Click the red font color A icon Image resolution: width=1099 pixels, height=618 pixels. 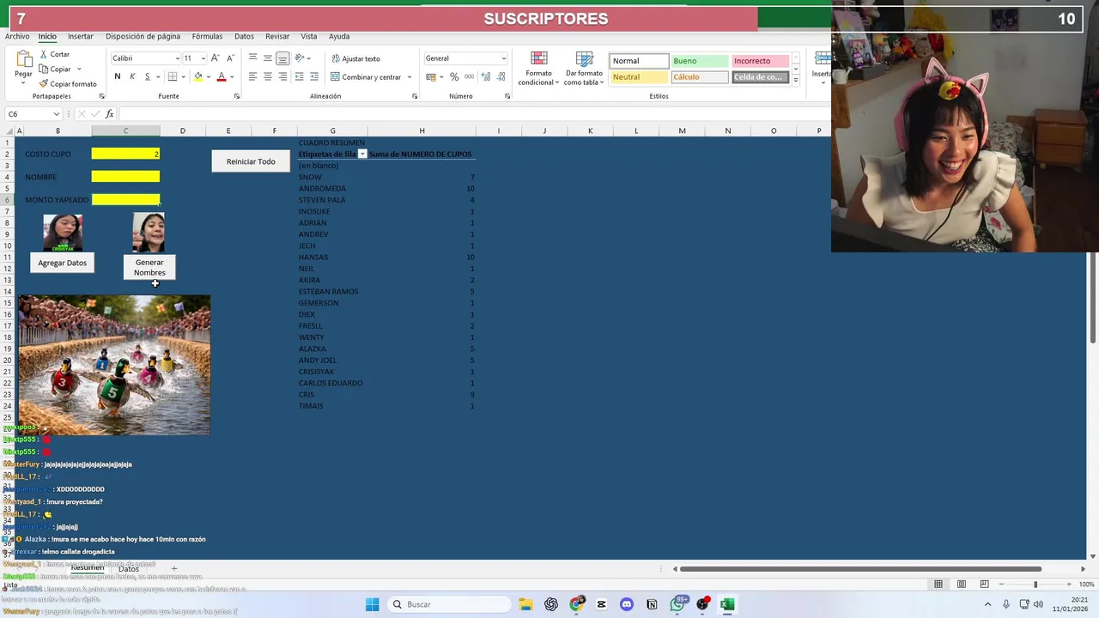222,76
